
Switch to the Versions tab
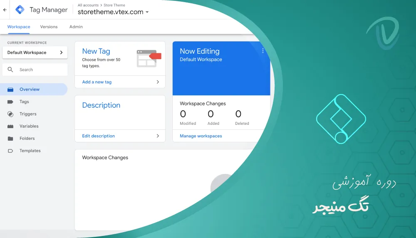49,27
